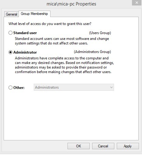Screen dimensions: 142x155
Task: Confirm changes with the OK button
Action: click(78, 146)
